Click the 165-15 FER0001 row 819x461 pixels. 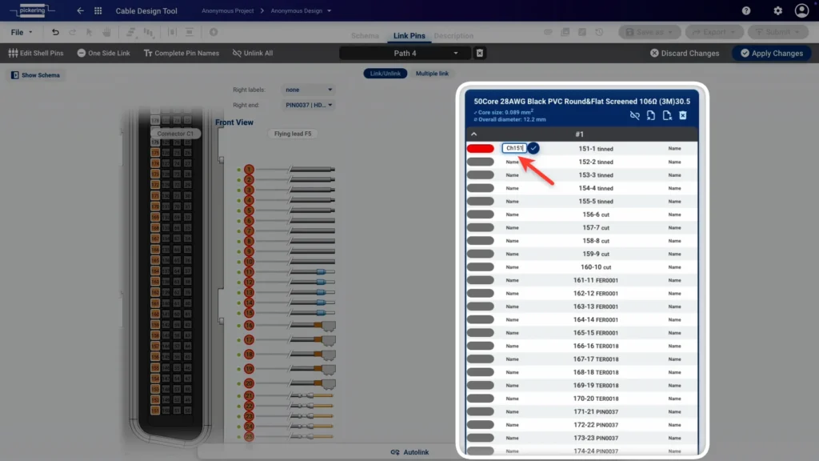[x=582, y=332]
